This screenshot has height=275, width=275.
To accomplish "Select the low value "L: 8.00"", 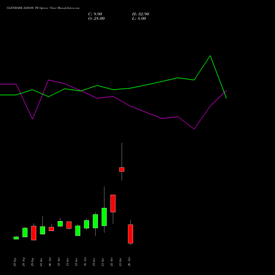I will coord(139,19).
